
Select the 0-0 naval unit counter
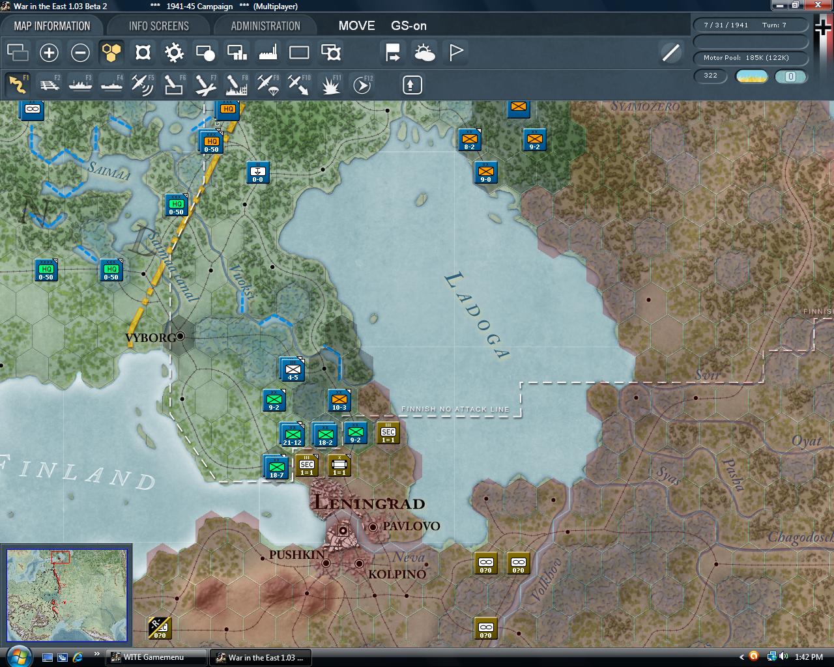click(x=257, y=173)
